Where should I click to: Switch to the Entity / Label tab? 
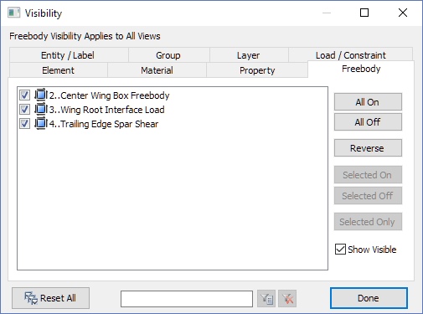(x=69, y=55)
